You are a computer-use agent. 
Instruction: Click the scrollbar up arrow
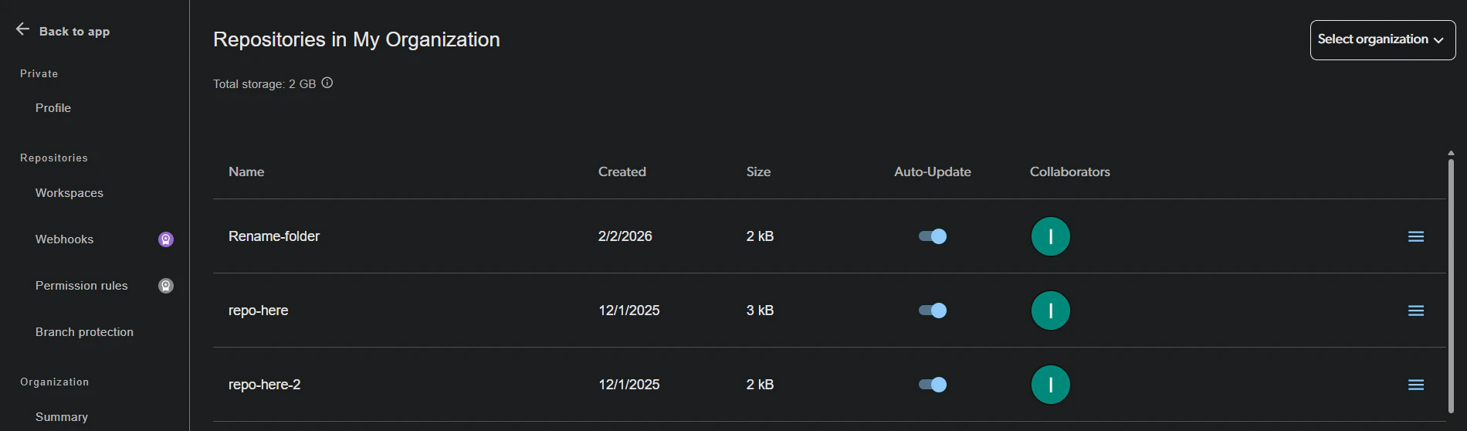point(1451,153)
